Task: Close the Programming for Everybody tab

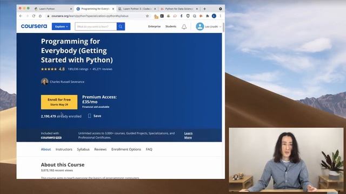Action: tap(113, 9)
